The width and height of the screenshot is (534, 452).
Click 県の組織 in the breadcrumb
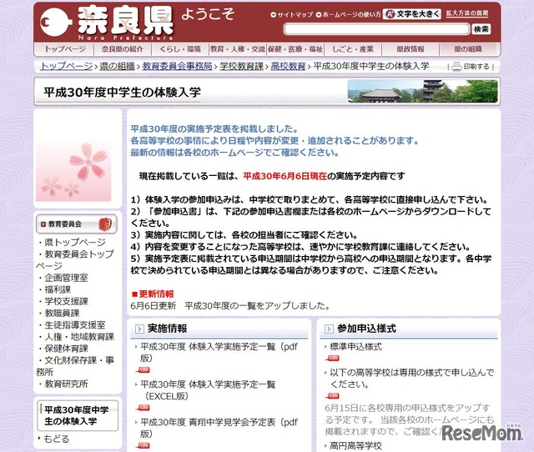pos(117,66)
